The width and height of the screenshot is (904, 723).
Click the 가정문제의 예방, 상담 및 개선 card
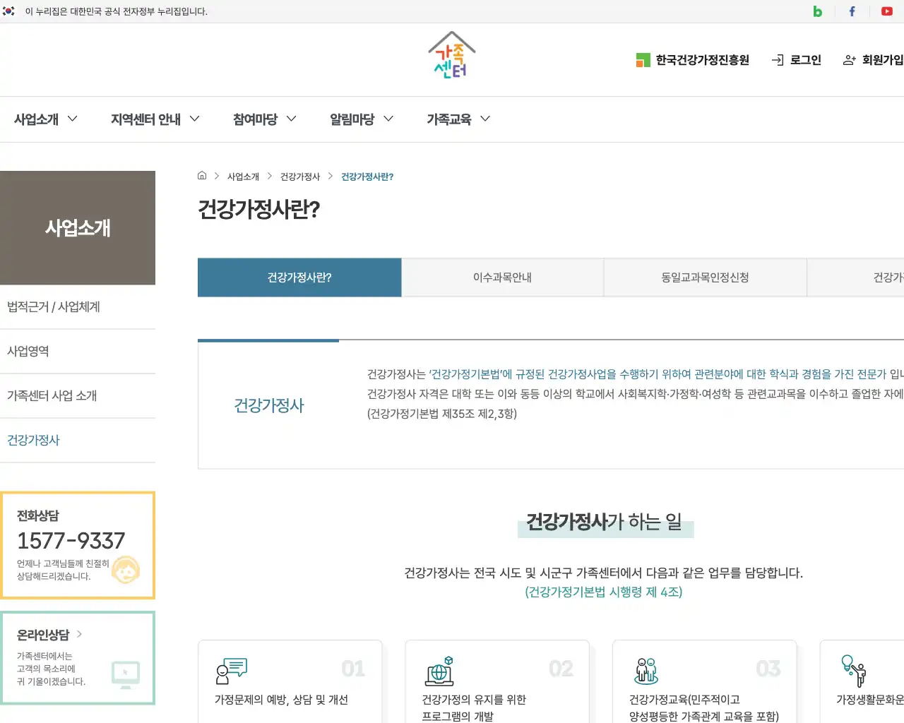click(x=290, y=681)
